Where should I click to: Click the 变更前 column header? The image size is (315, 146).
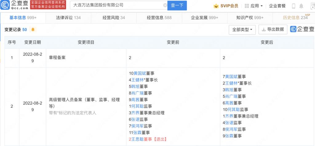pyautogui.click(x=173, y=42)
